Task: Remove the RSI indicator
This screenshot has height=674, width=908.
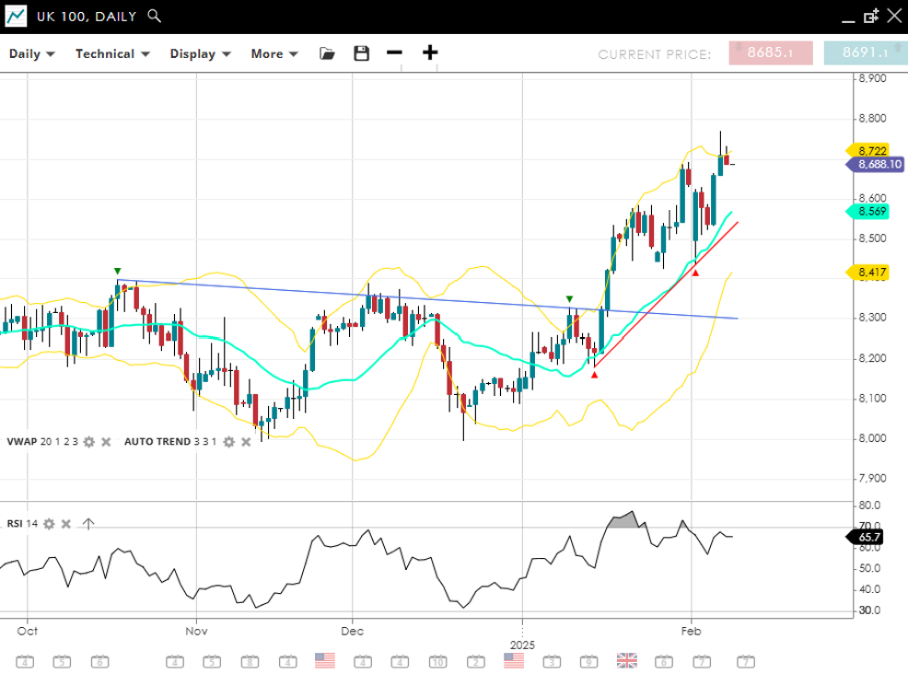Action: (x=66, y=524)
